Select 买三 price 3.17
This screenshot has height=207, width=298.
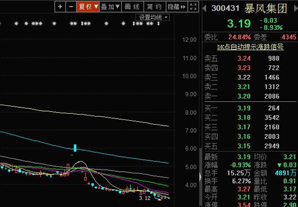click(244, 127)
